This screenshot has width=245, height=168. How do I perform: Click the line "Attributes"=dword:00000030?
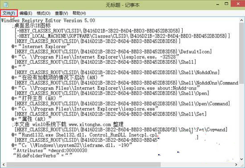click(50, 150)
